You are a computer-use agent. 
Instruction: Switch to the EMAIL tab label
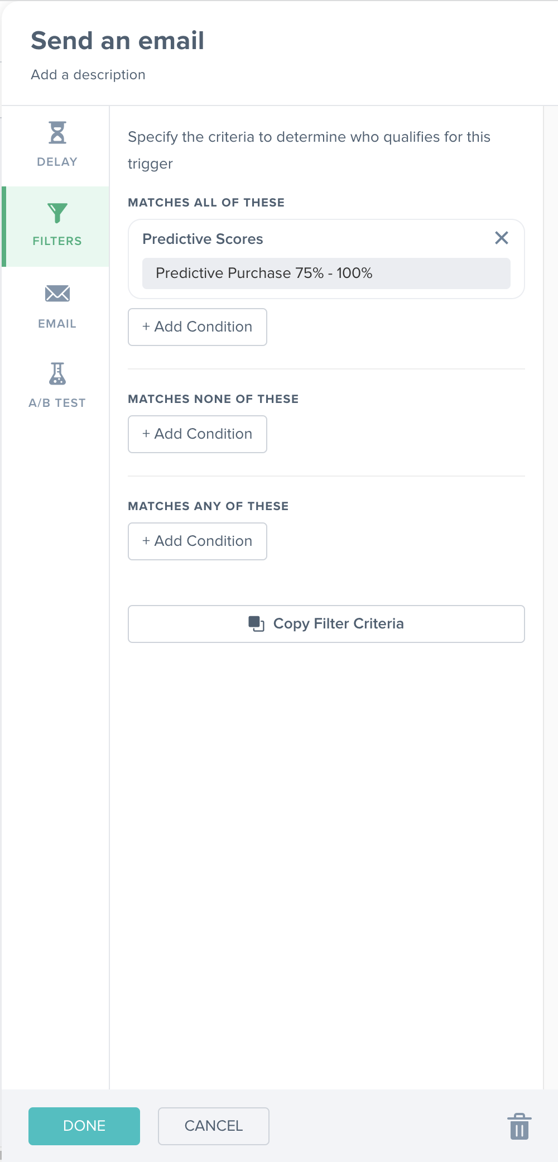pyautogui.click(x=57, y=324)
